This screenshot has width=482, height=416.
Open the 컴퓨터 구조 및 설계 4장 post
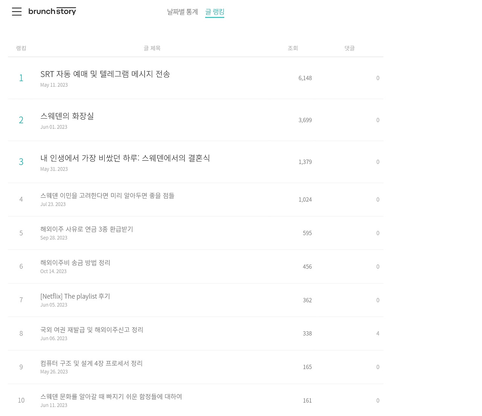(92, 363)
